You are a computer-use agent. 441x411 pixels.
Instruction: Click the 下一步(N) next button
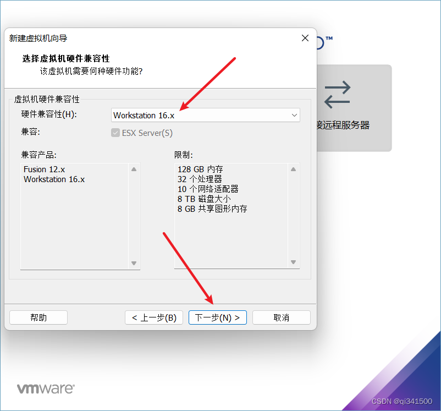(218, 317)
